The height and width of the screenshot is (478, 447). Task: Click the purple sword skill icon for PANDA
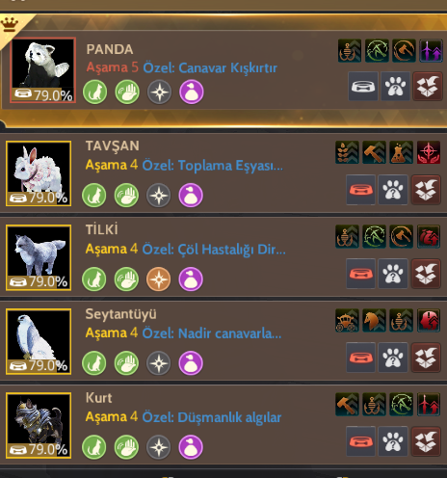pos(431,51)
